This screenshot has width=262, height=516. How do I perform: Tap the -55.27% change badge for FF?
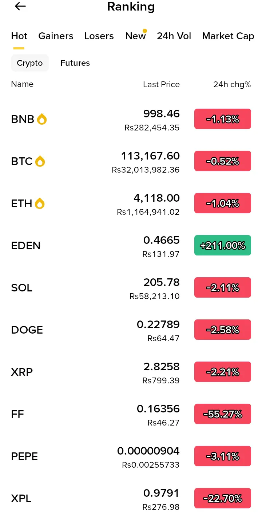pyautogui.click(x=223, y=414)
